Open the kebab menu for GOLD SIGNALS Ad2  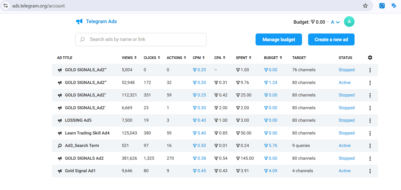[370, 158]
